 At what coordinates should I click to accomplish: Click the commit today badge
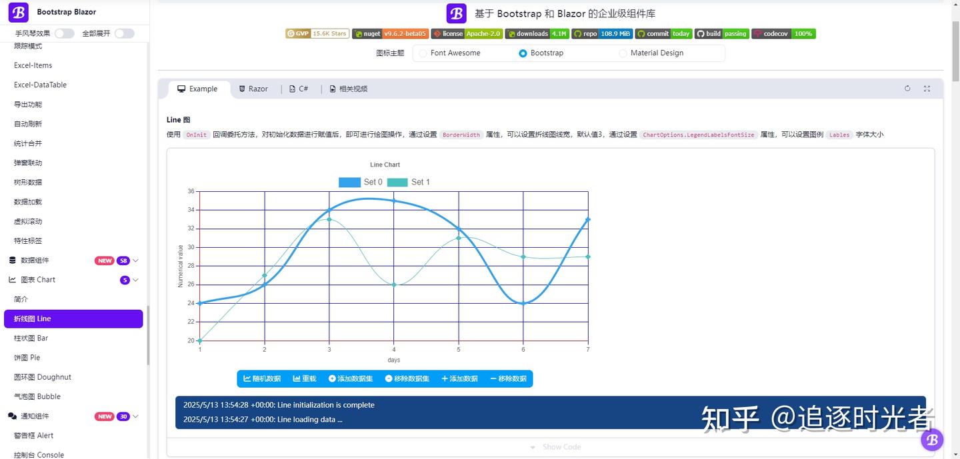coord(663,33)
